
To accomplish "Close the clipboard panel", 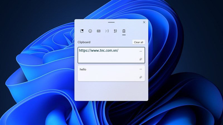I will 144,22.
